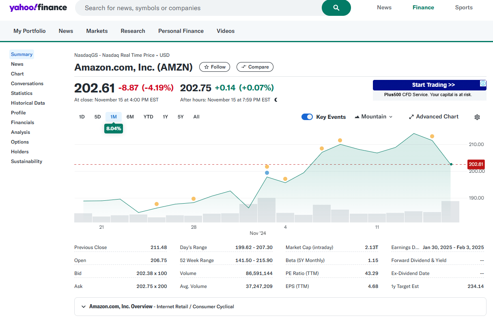Click the PE Ratio value 43.29
Viewport: 493px width, 320px height.
pyautogui.click(x=371, y=273)
